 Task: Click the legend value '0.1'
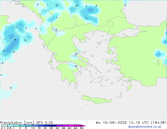coord(3,128)
